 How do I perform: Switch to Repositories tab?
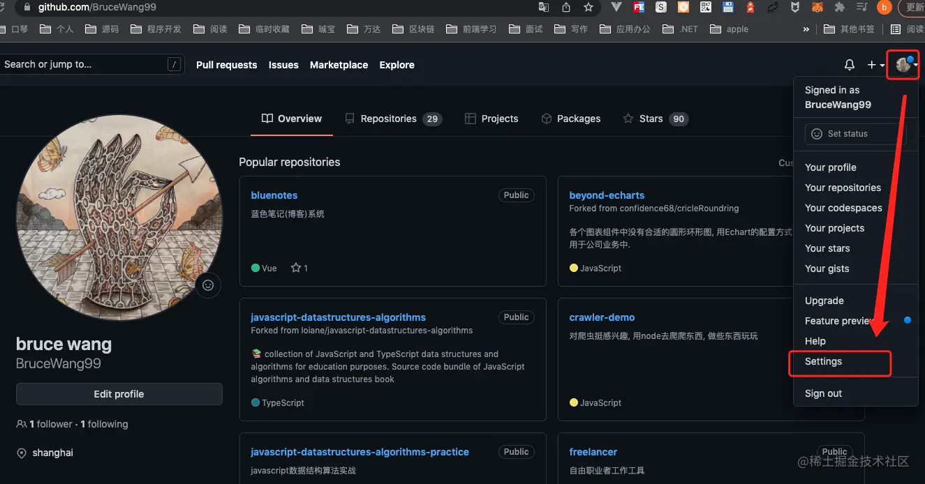tap(393, 119)
